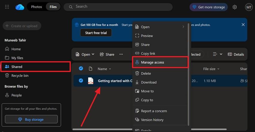Open the Shared section in the sidebar
Screen dimensions: 255x132
pyautogui.click(x=35, y=67)
